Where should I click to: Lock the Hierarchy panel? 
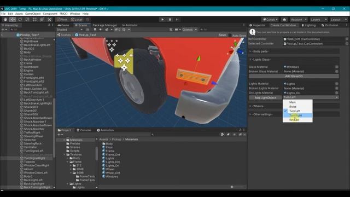click(49, 25)
